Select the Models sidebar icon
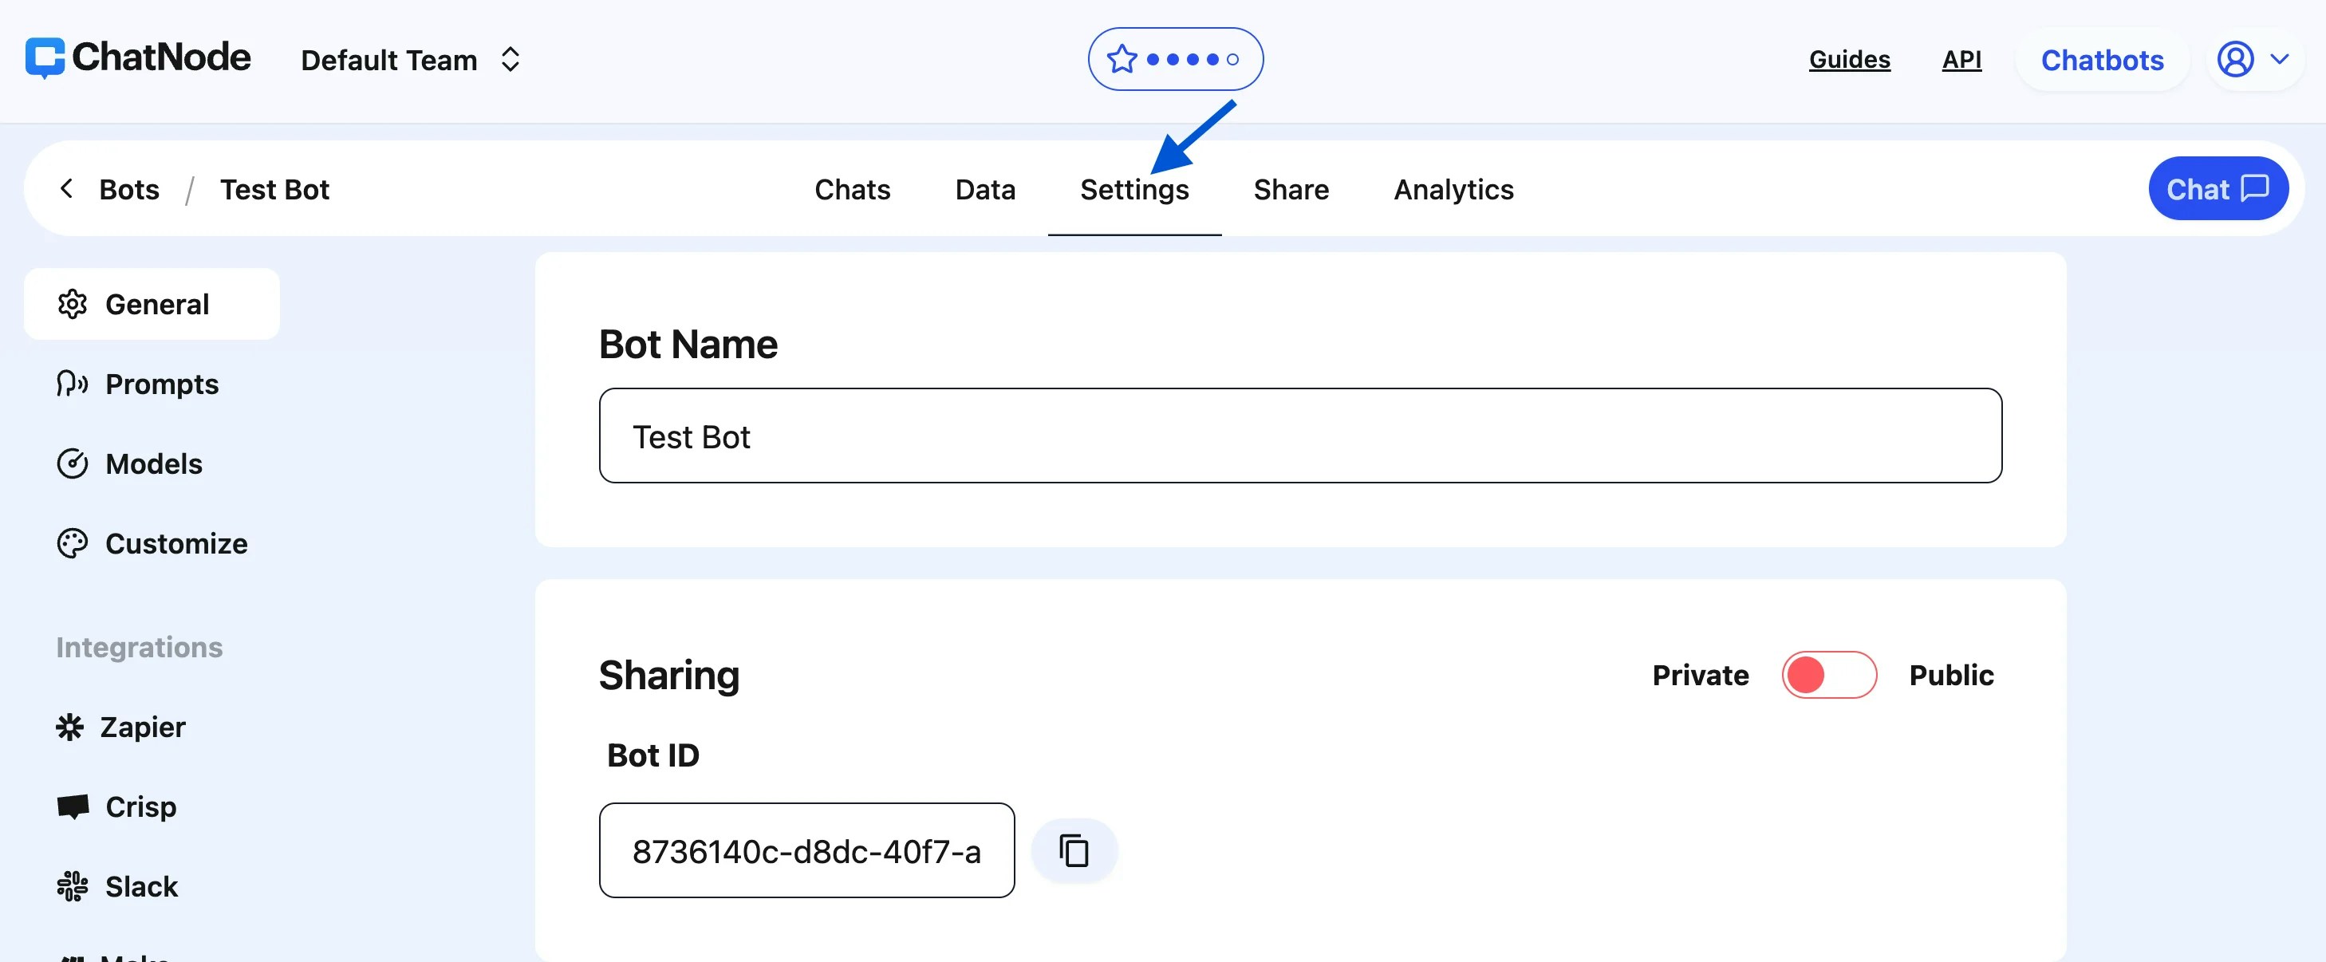 [x=73, y=463]
